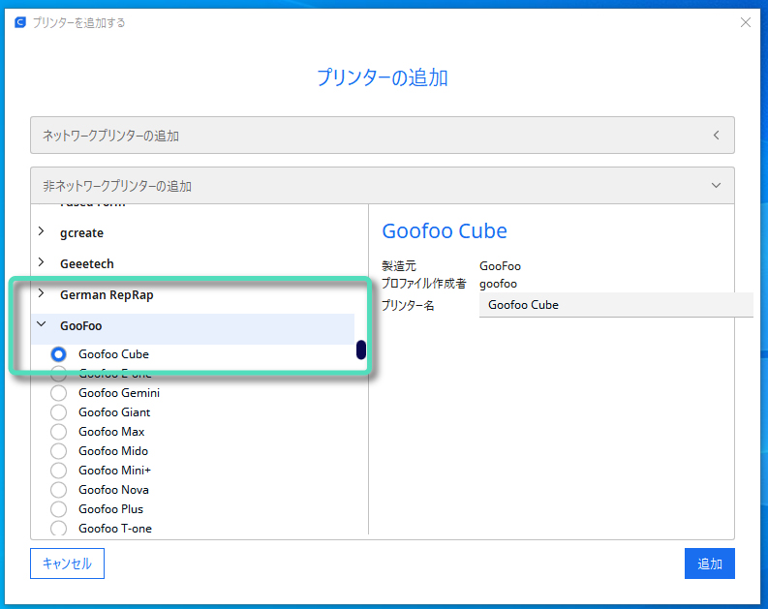Expand the Geeetech manufacturer group

pos(42,262)
